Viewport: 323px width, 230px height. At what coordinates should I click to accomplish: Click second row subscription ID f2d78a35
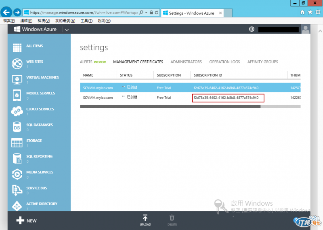click(226, 98)
